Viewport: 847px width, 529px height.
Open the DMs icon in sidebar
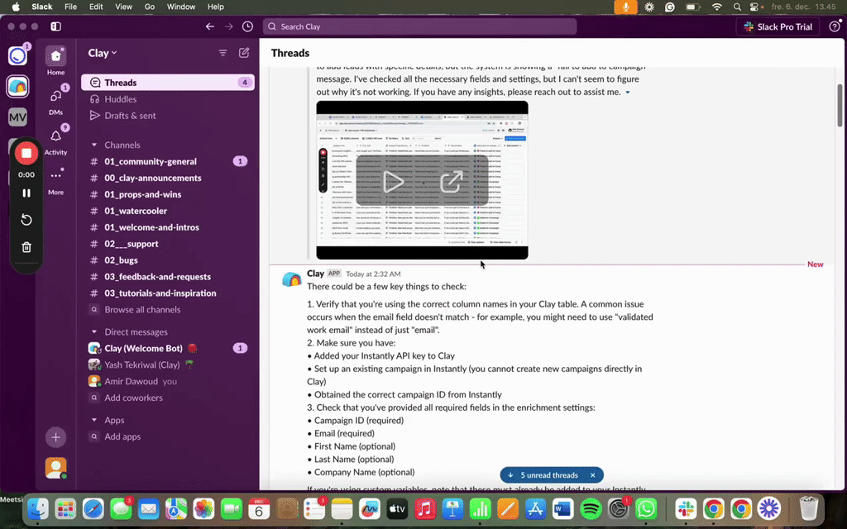coord(55,97)
